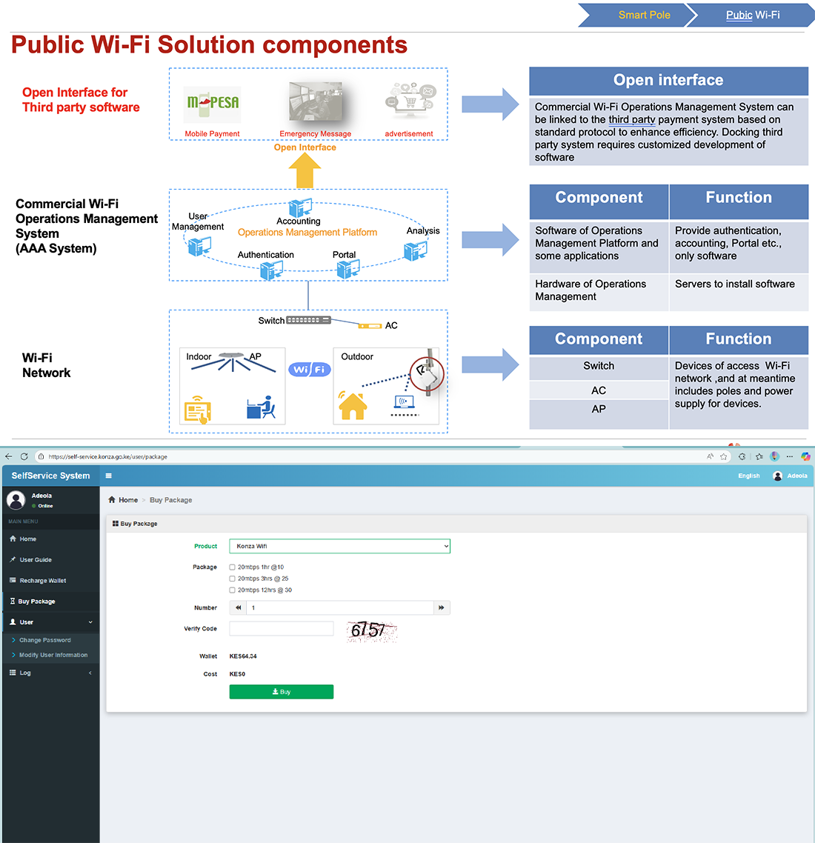Check the 20mbps 1hr @10 package
The height and width of the screenshot is (843, 815).
(x=233, y=567)
